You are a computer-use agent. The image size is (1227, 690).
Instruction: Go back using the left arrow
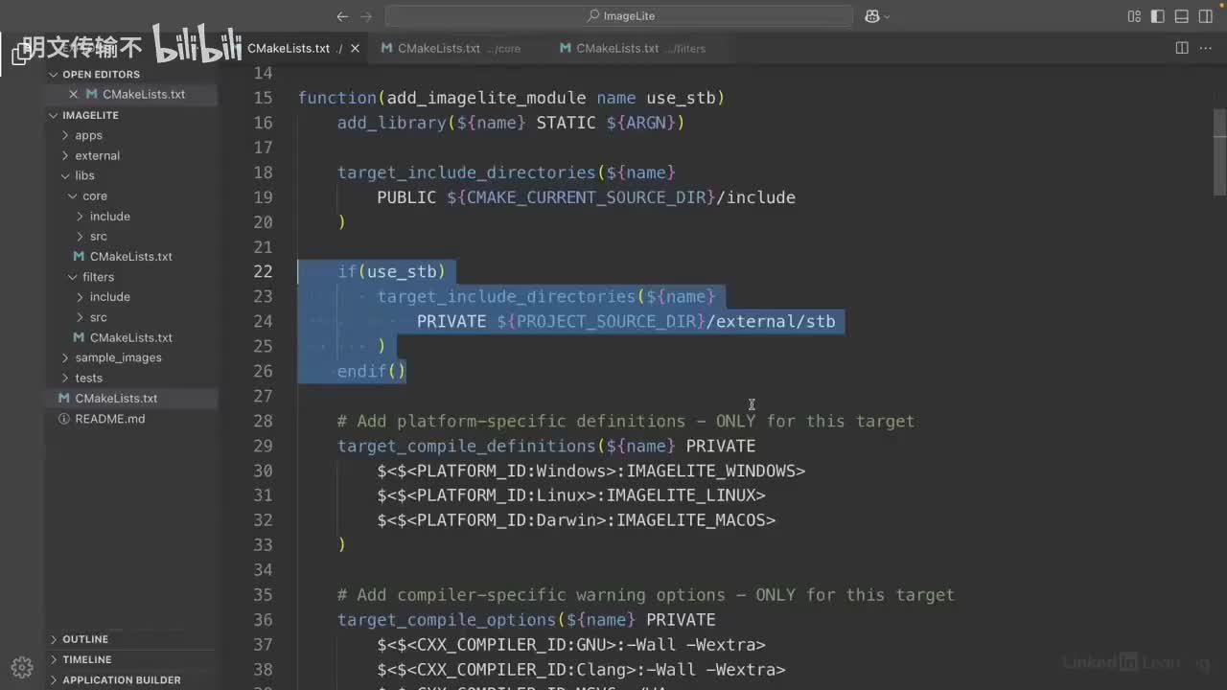click(x=342, y=16)
